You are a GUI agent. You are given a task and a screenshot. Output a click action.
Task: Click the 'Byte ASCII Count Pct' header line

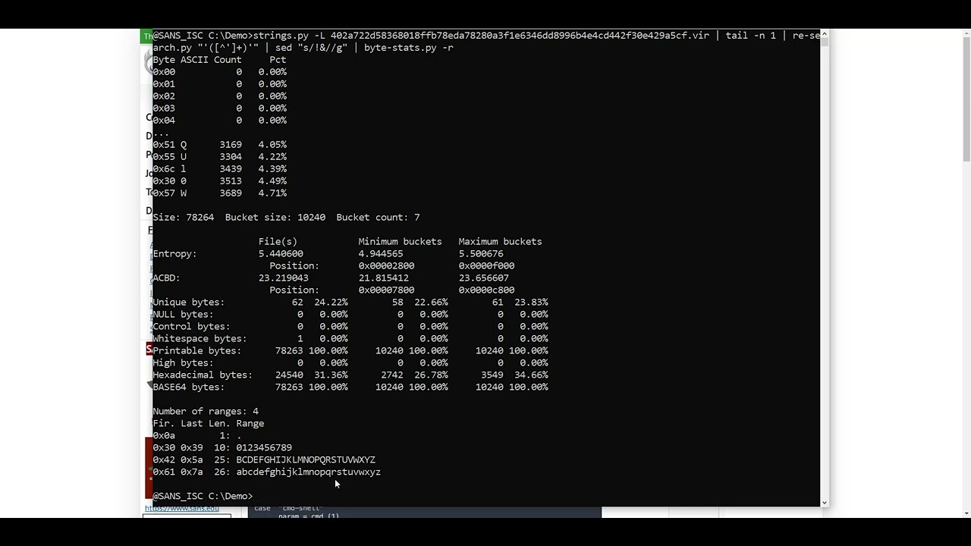coord(219,59)
